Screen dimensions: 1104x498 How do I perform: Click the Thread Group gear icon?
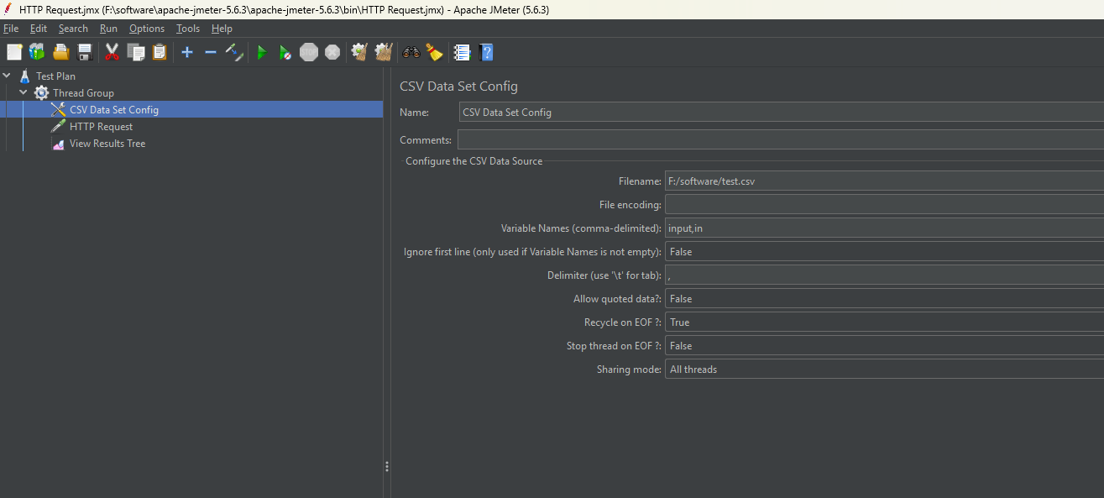41,92
